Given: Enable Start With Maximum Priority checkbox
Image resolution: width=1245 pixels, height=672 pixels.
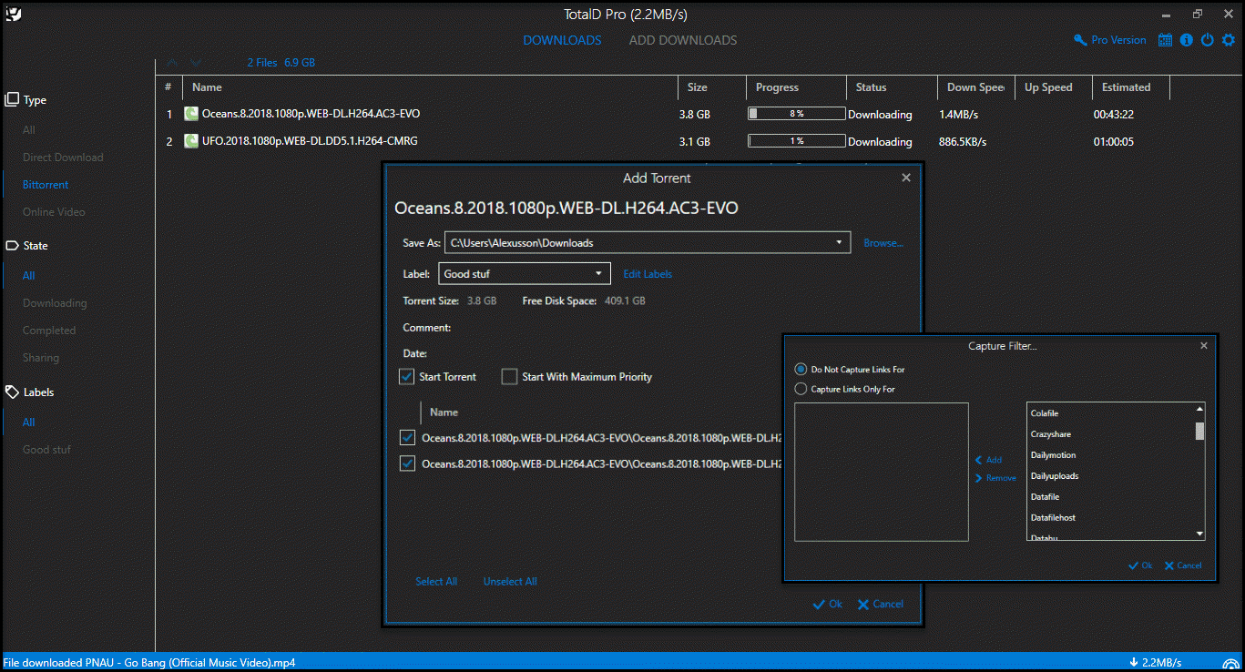Looking at the screenshot, I should tap(510, 376).
